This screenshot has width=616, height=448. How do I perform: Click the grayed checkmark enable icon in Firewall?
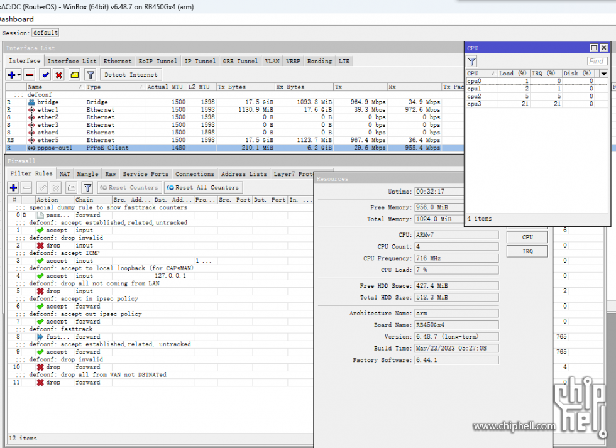click(43, 188)
